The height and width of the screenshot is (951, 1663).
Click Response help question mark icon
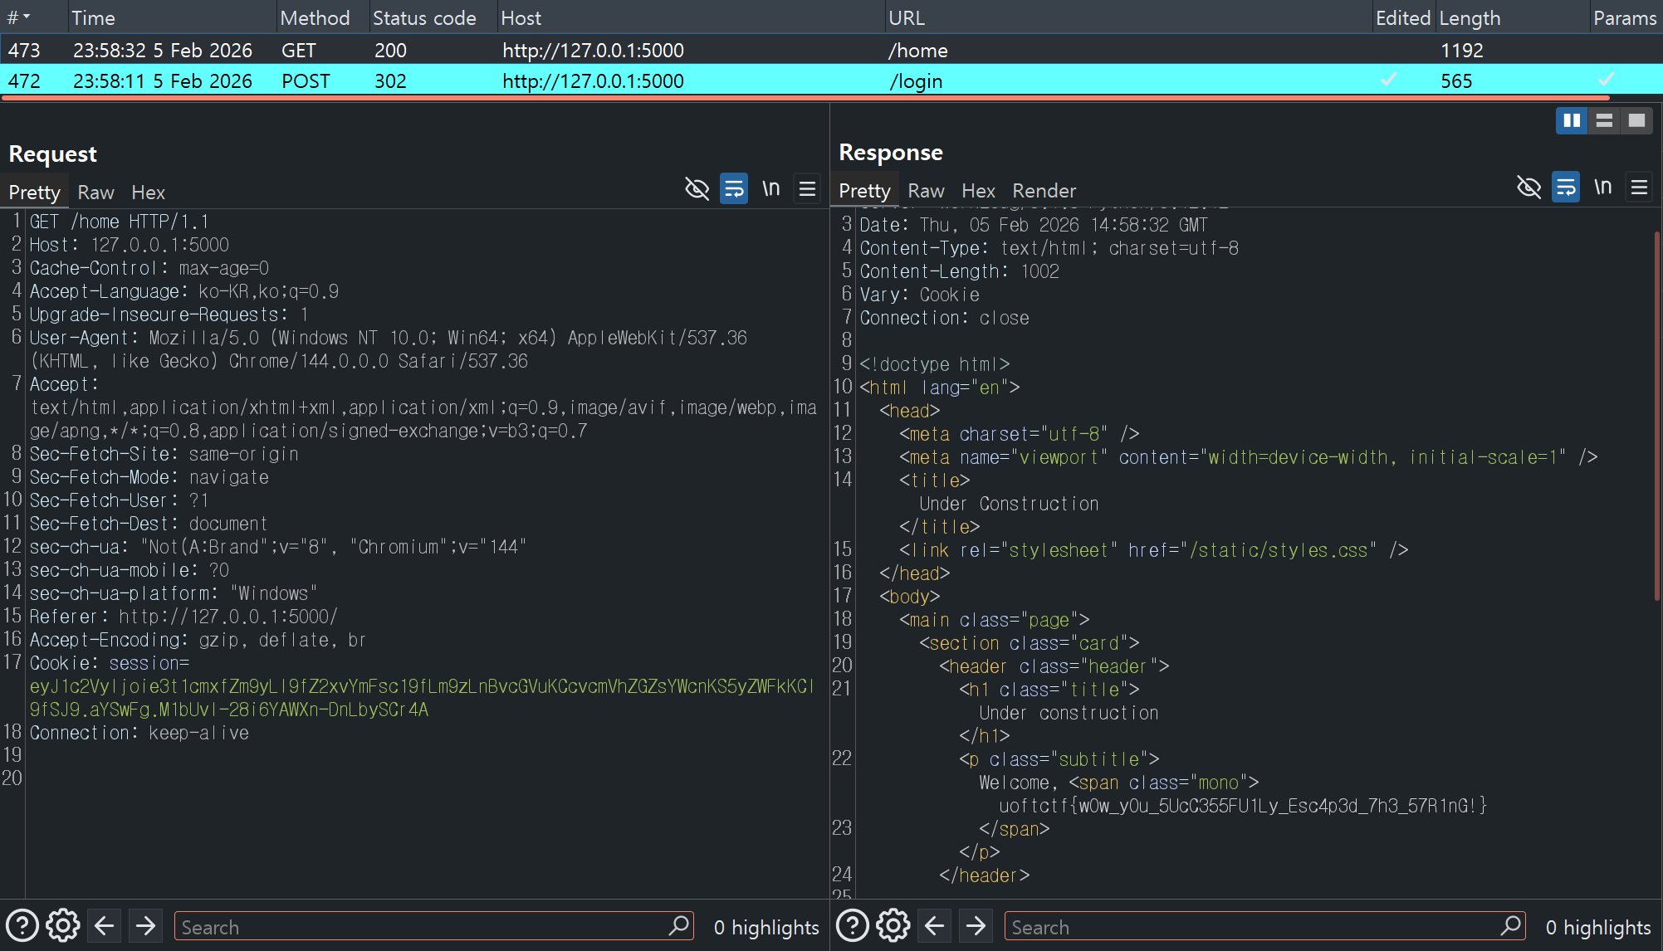point(853,925)
